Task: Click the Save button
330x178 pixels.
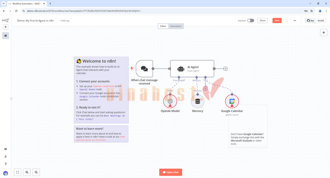Action: 277,21
